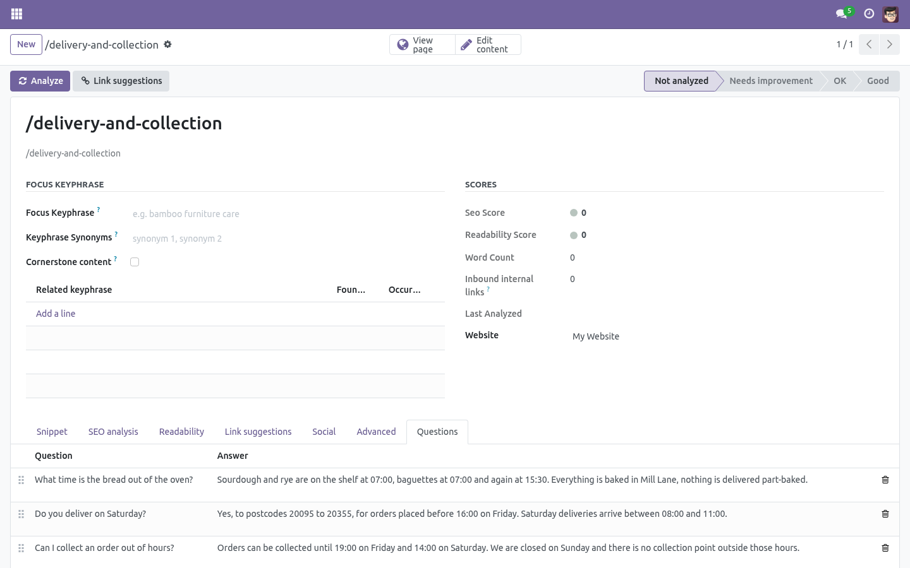Set status to OK

click(x=840, y=81)
